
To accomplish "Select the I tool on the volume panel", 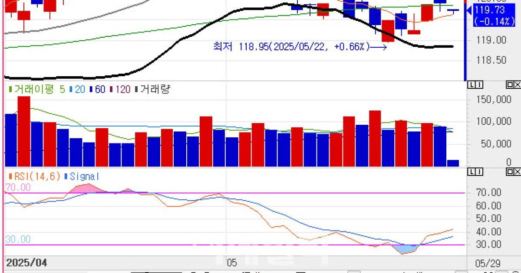I will pyautogui.click(x=479, y=85).
